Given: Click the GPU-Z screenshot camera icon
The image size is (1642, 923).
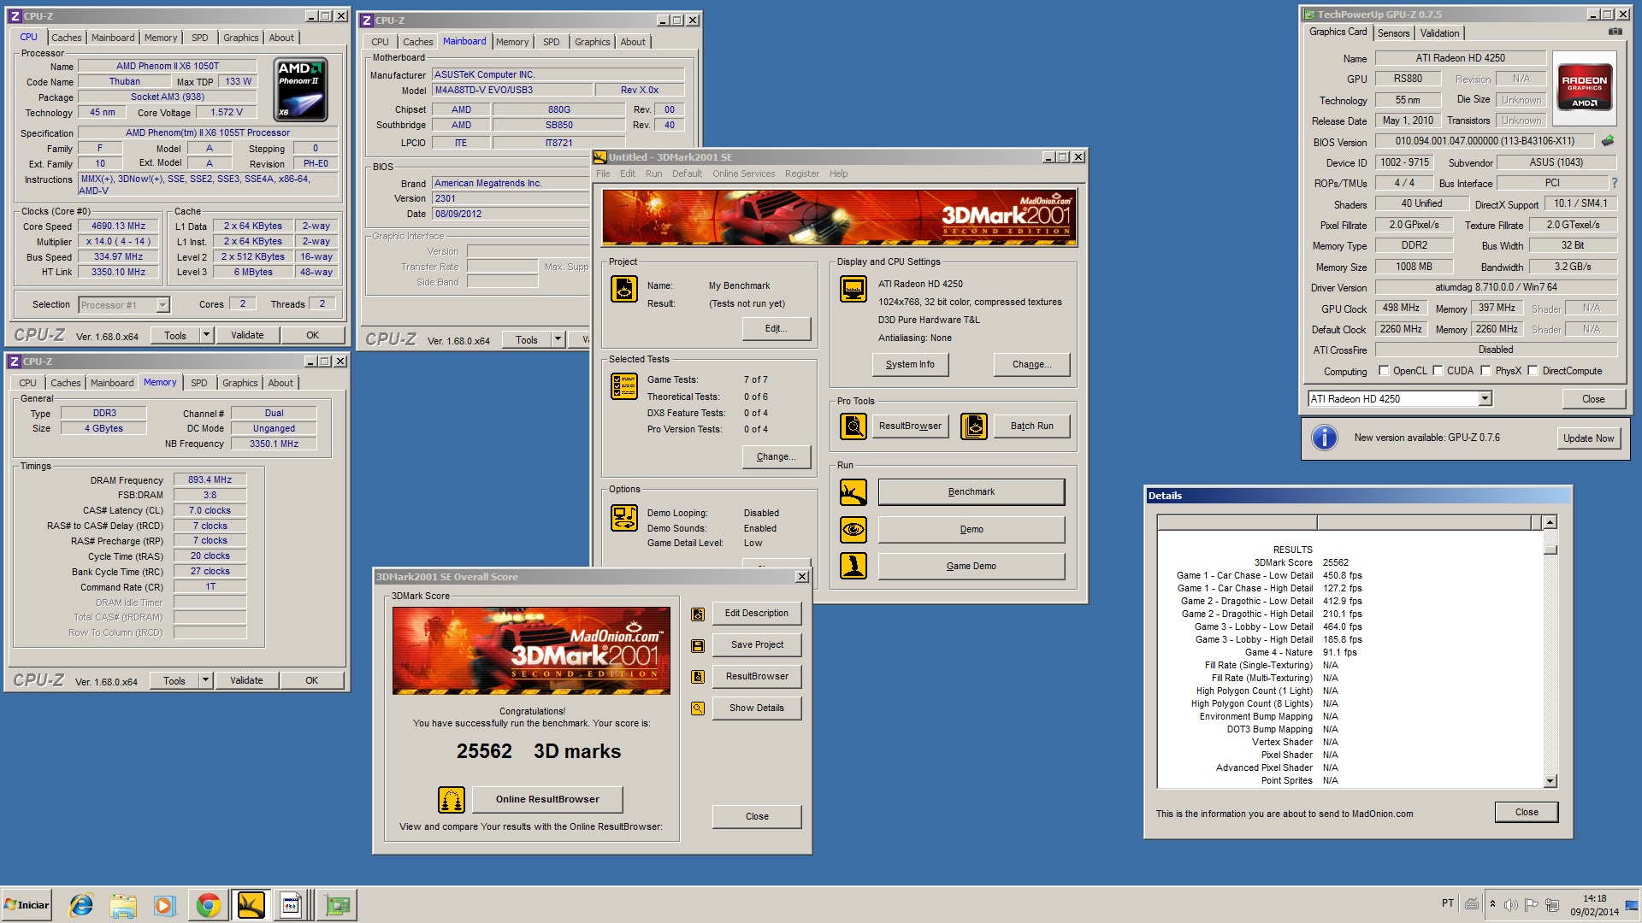Looking at the screenshot, I should pos(1615,32).
